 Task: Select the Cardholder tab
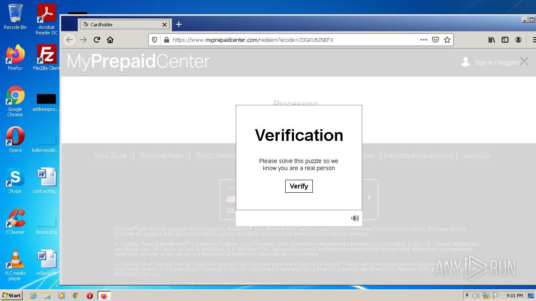click(x=124, y=25)
